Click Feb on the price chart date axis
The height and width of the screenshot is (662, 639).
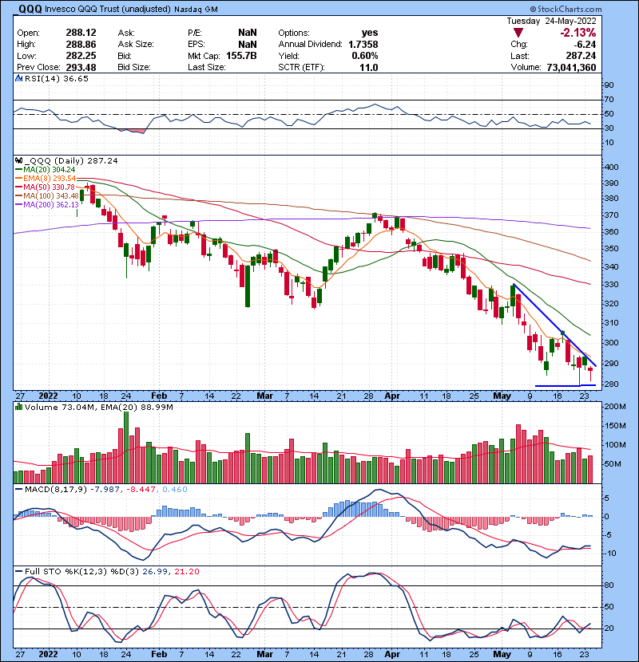click(x=159, y=396)
